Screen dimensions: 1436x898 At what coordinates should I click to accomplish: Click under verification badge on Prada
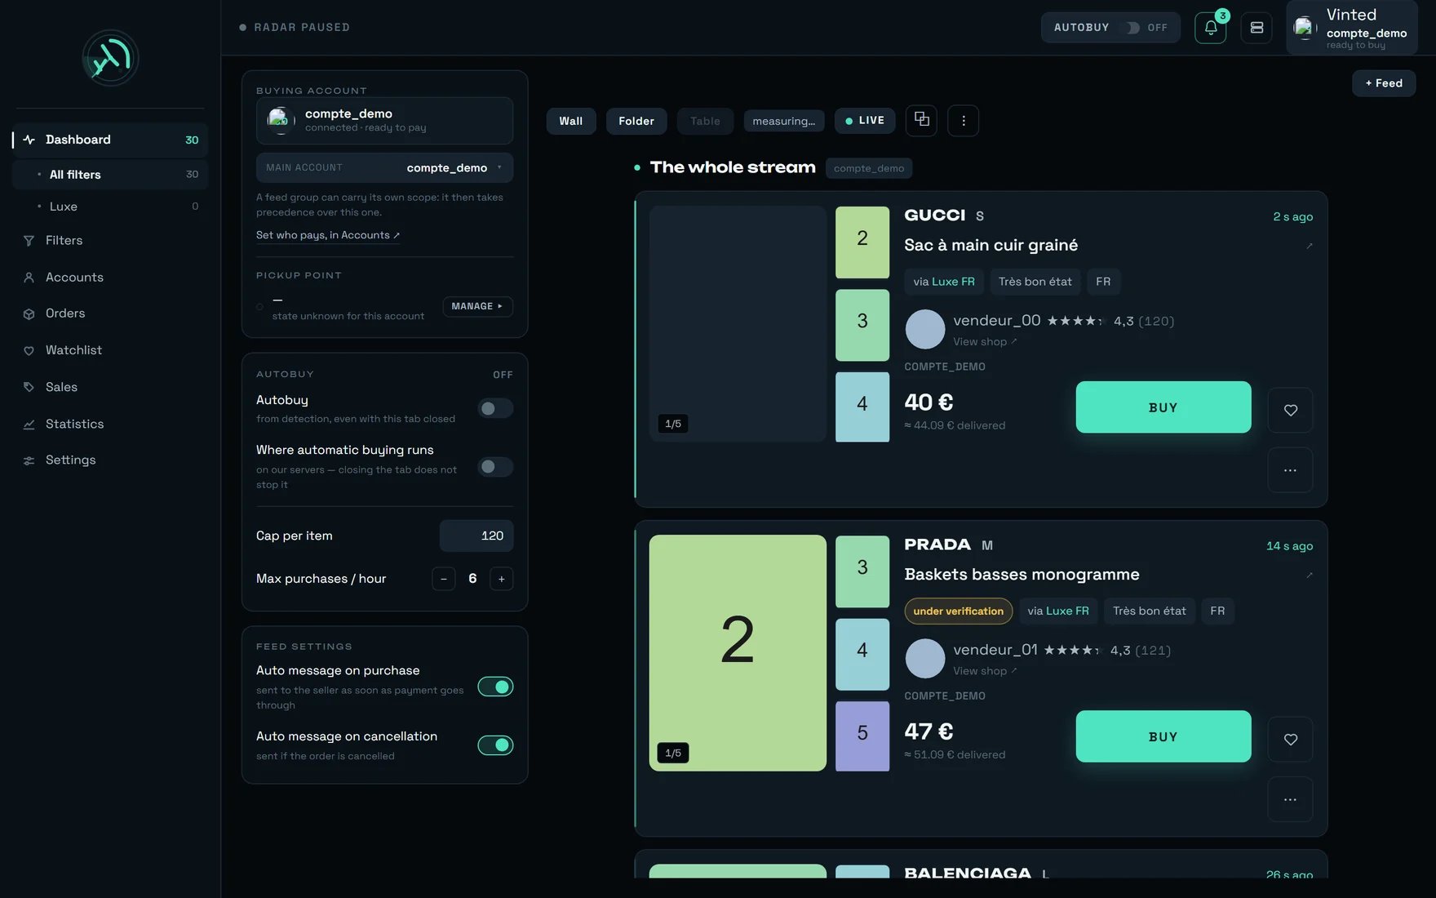[x=958, y=611]
